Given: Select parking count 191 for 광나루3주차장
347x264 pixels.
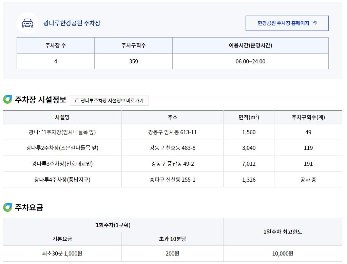Looking at the screenshot, I should pyautogui.click(x=308, y=164).
